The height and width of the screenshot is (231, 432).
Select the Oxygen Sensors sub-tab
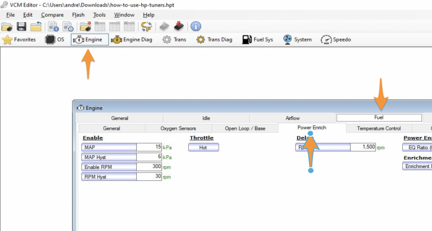click(x=178, y=128)
